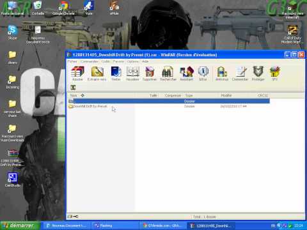
Task: Select the Call of Duty Modern Warfare shortcut
Action: point(292,34)
